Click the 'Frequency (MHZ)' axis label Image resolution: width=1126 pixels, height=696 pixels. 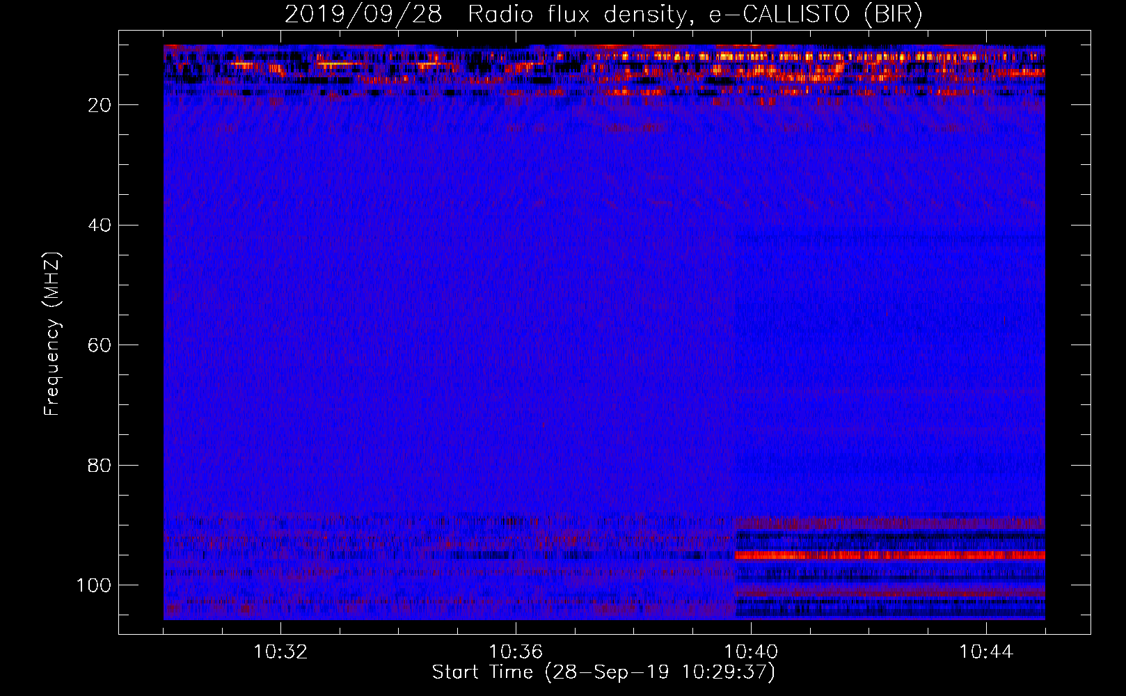(x=52, y=333)
